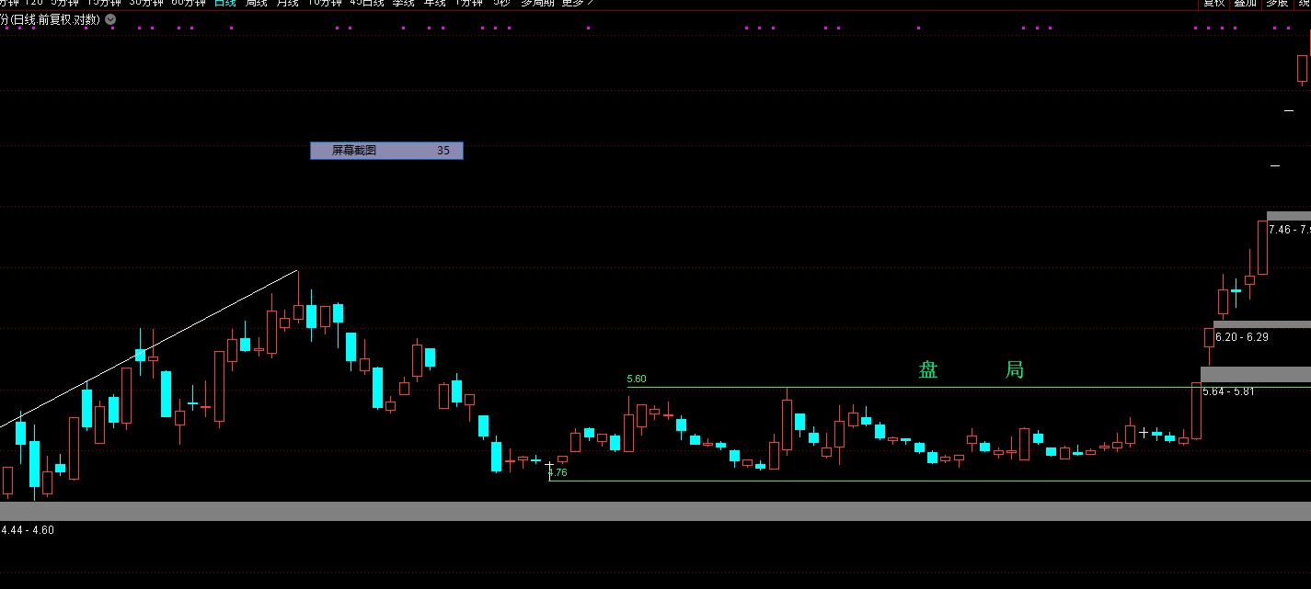
Task: Click the 复权 adjustment button
Action: (1214, 3)
